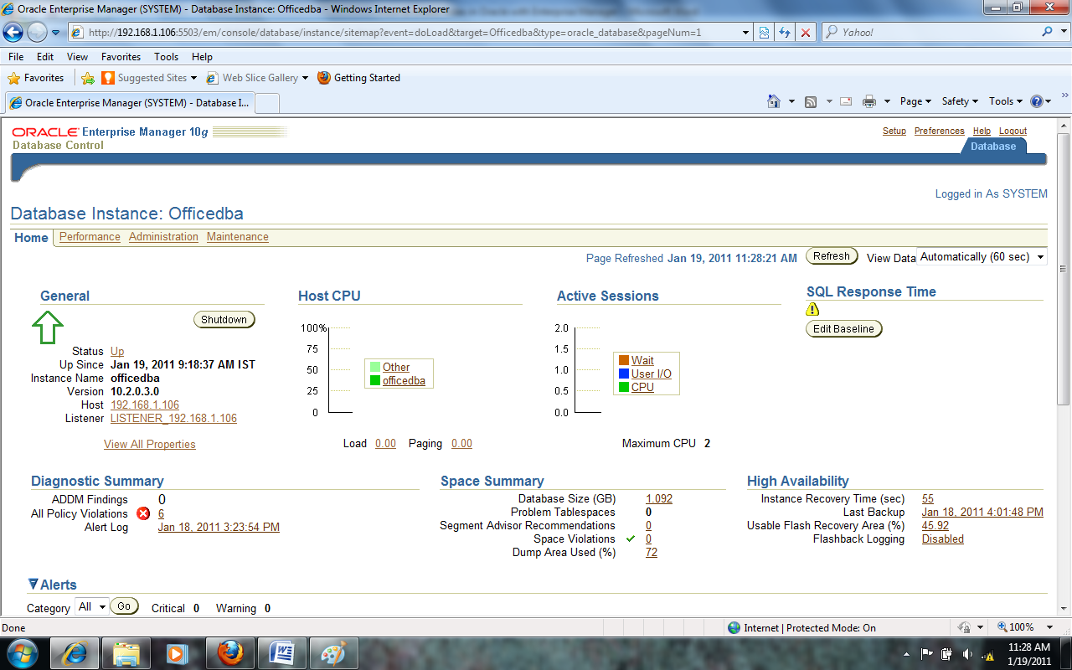Click the Logout link
The height and width of the screenshot is (670, 1072).
pyautogui.click(x=1013, y=131)
